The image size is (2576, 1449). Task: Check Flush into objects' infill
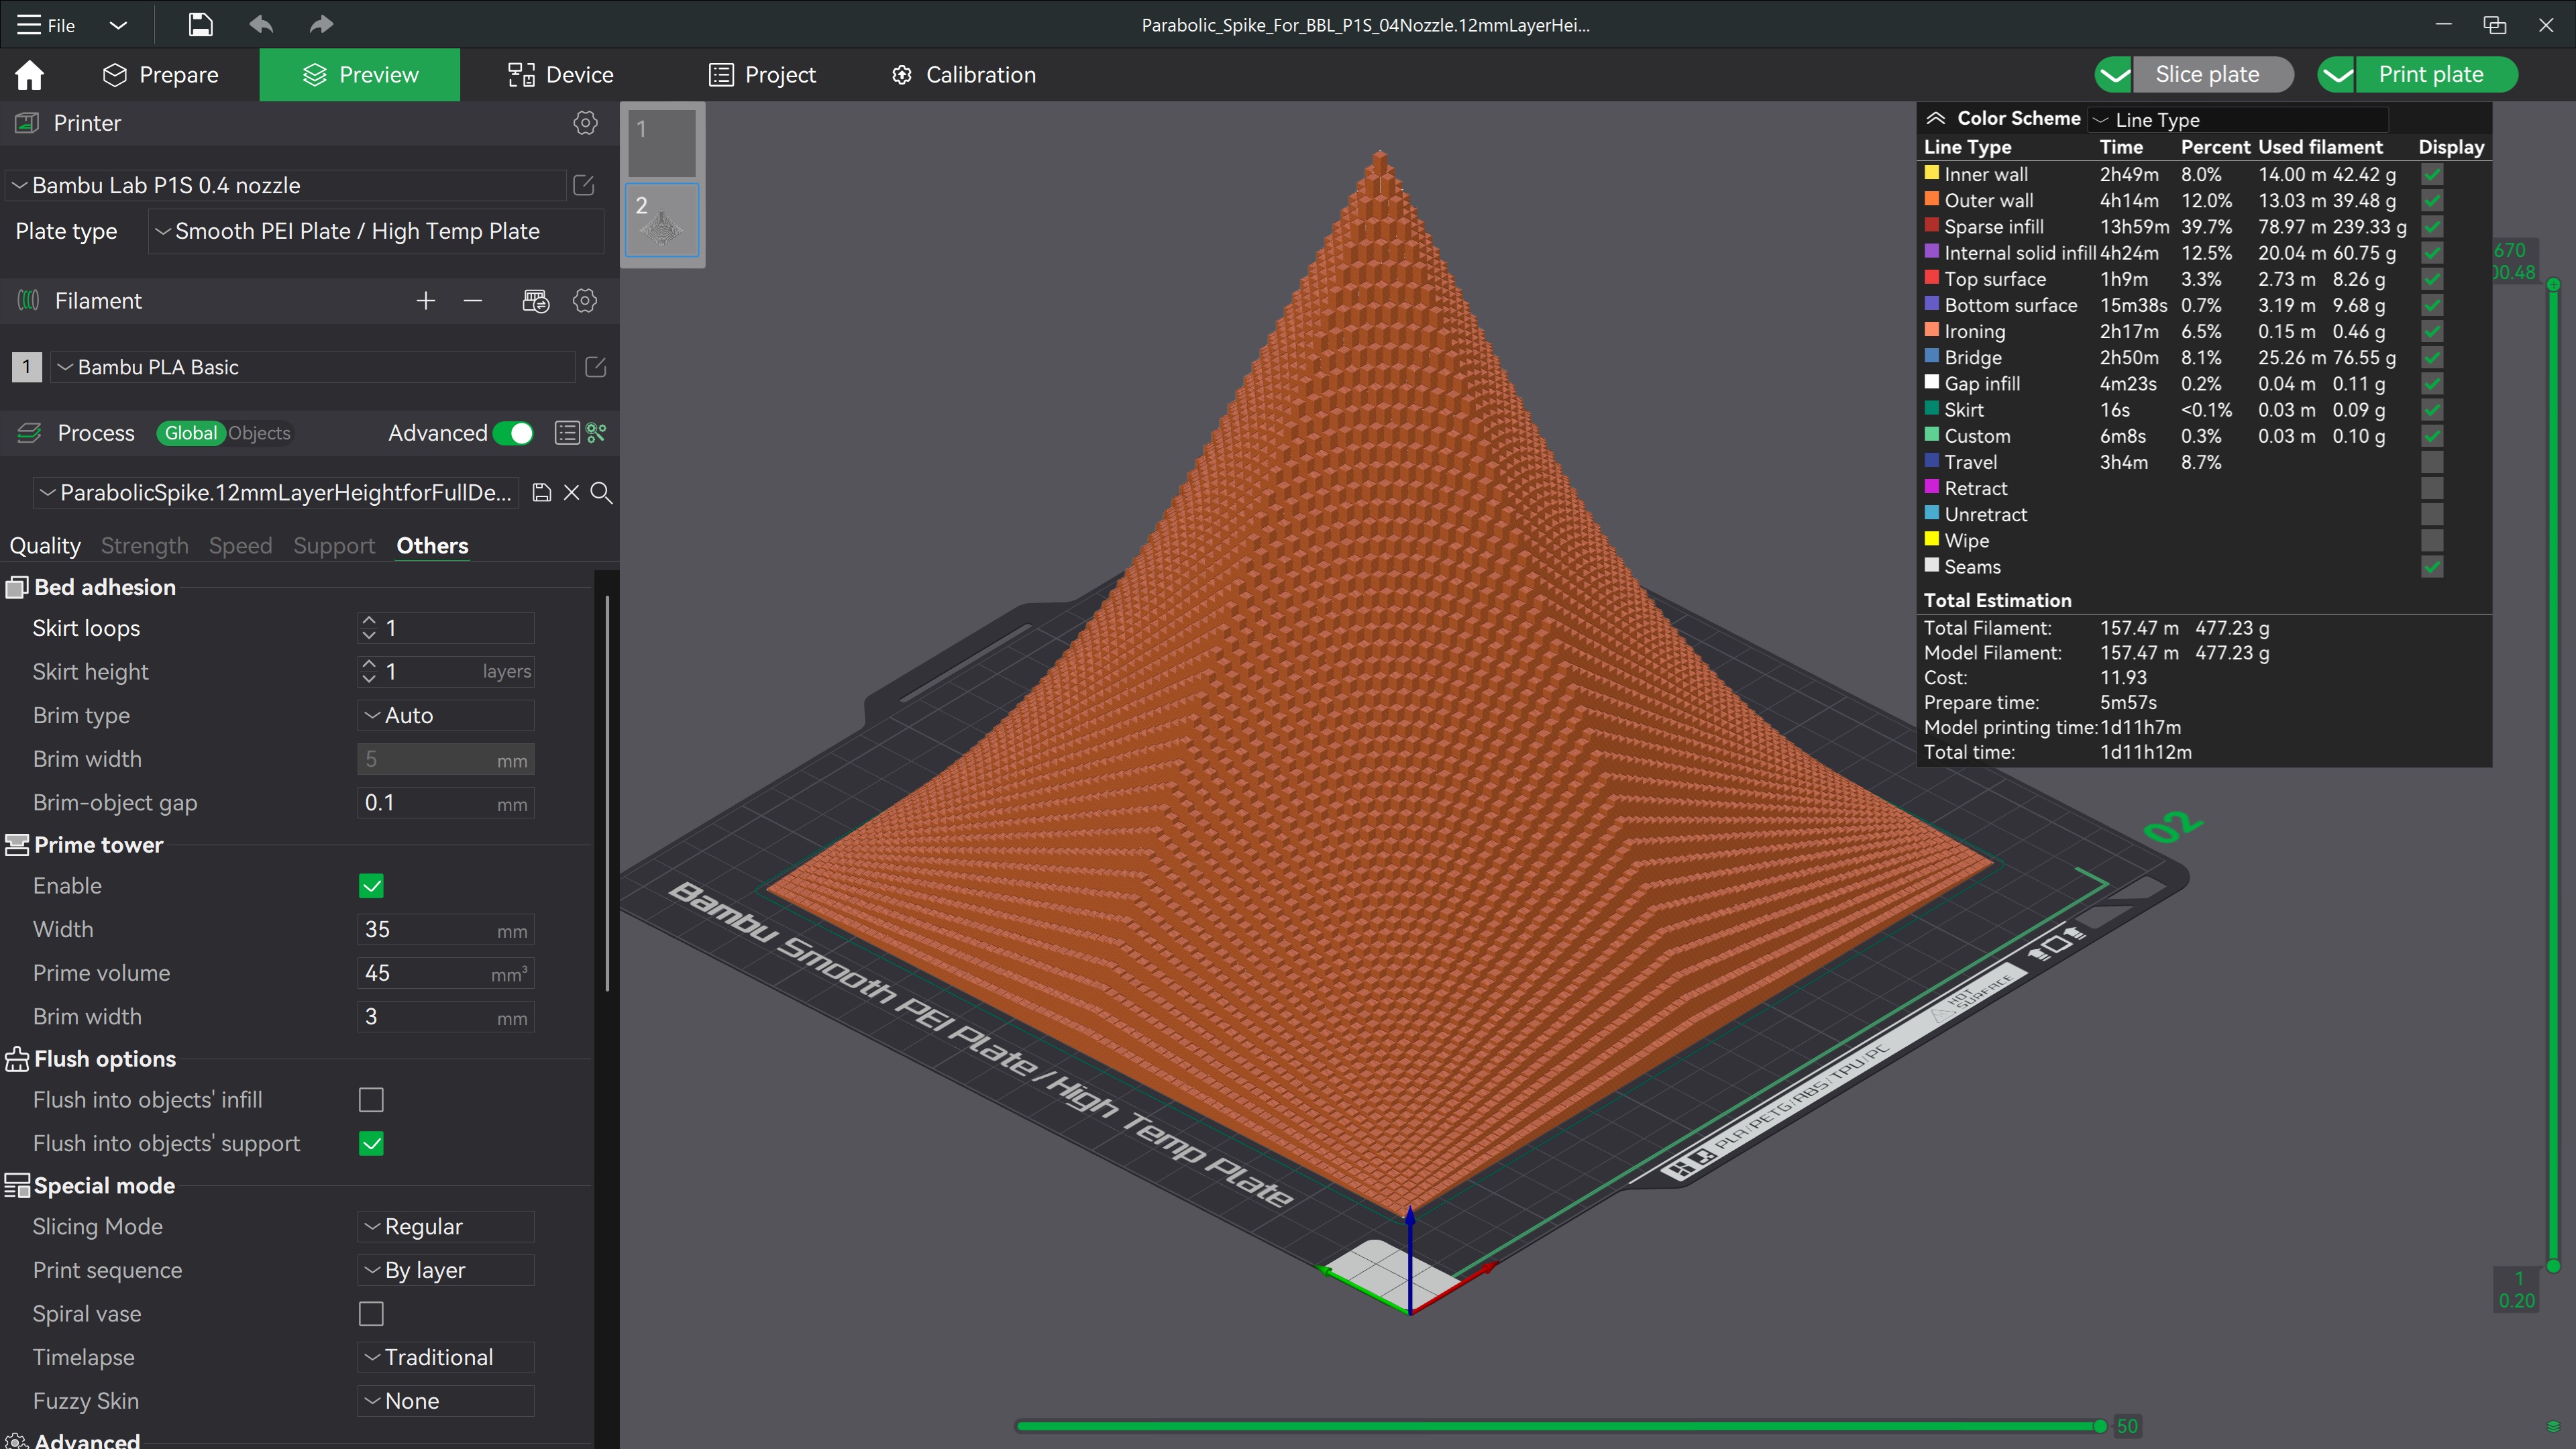[x=371, y=1100]
